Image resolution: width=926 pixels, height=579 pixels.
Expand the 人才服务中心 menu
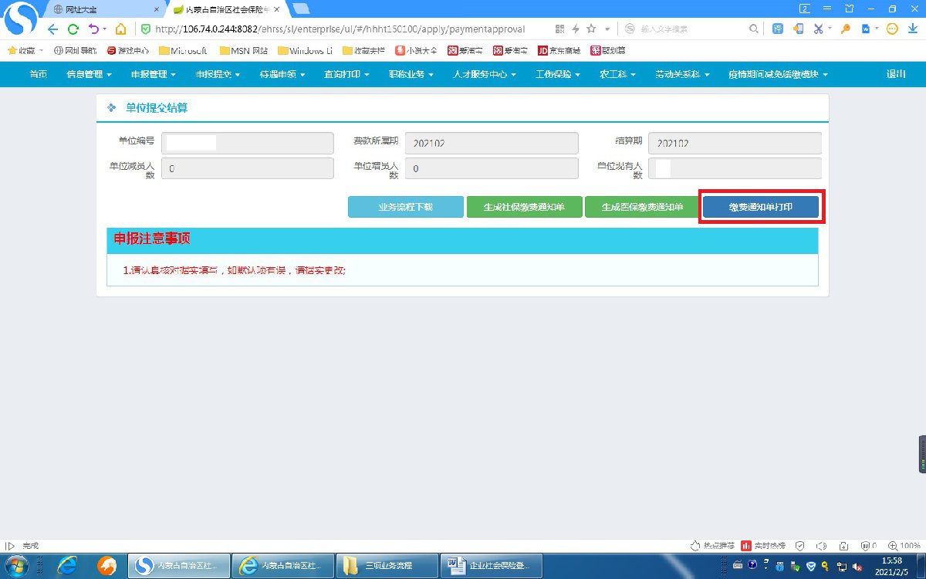pyautogui.click(x=485, y=75)
